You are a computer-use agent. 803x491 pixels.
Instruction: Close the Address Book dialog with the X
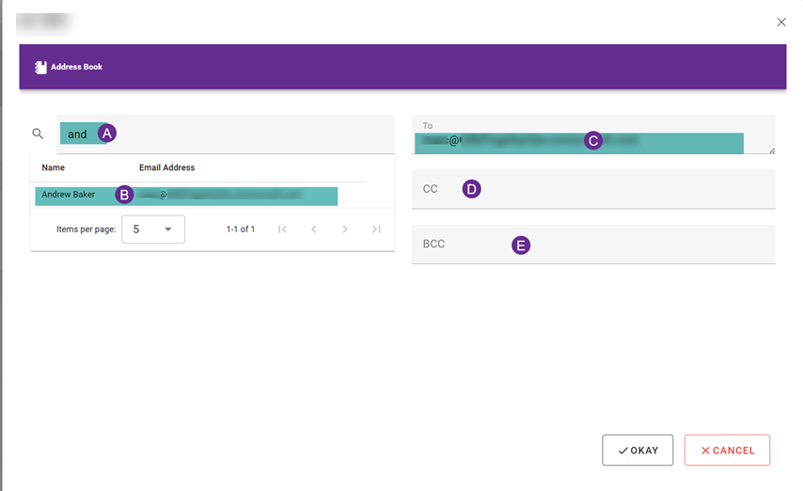click(x=780, y=23)
